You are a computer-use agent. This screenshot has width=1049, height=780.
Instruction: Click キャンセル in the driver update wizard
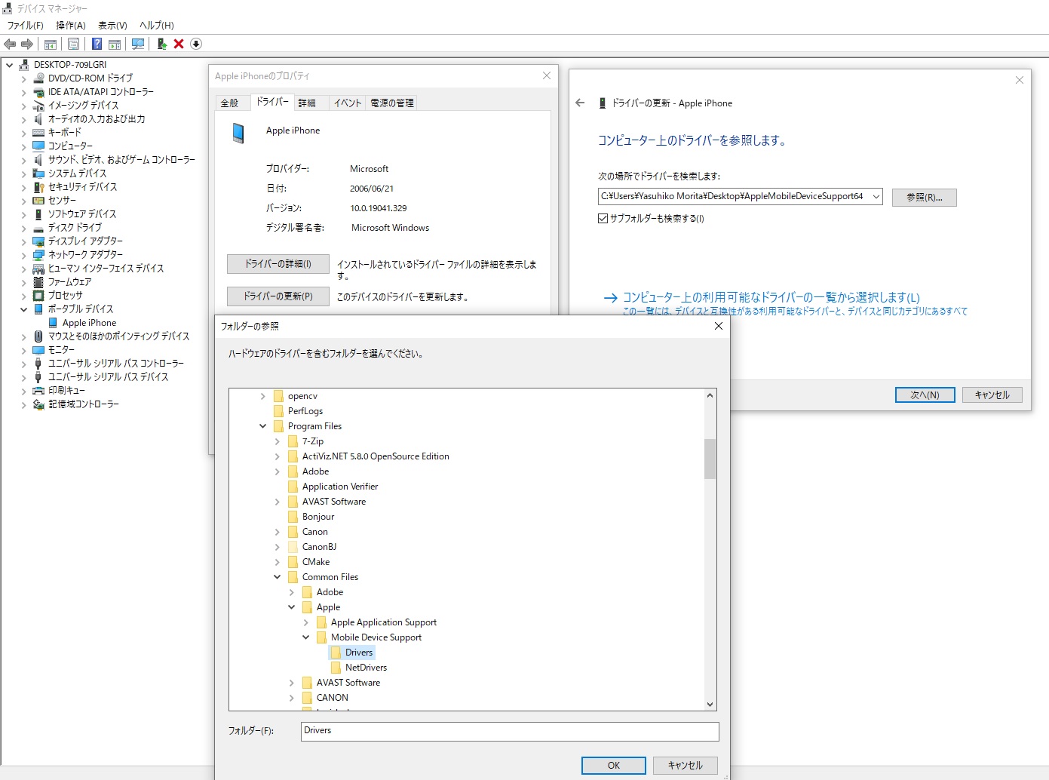pos(992,395)
